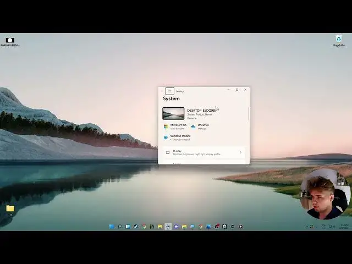Click the Windows Update attention needed text
This screenshot has height=264, width=352.
click(180, 140)
